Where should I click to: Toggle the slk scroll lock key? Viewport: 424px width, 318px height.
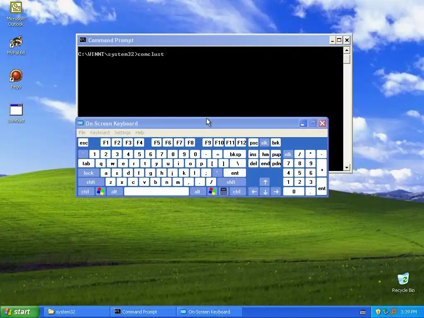(264, 143)
